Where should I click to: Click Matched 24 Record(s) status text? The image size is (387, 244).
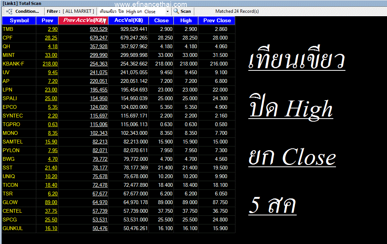pos(237,11)
